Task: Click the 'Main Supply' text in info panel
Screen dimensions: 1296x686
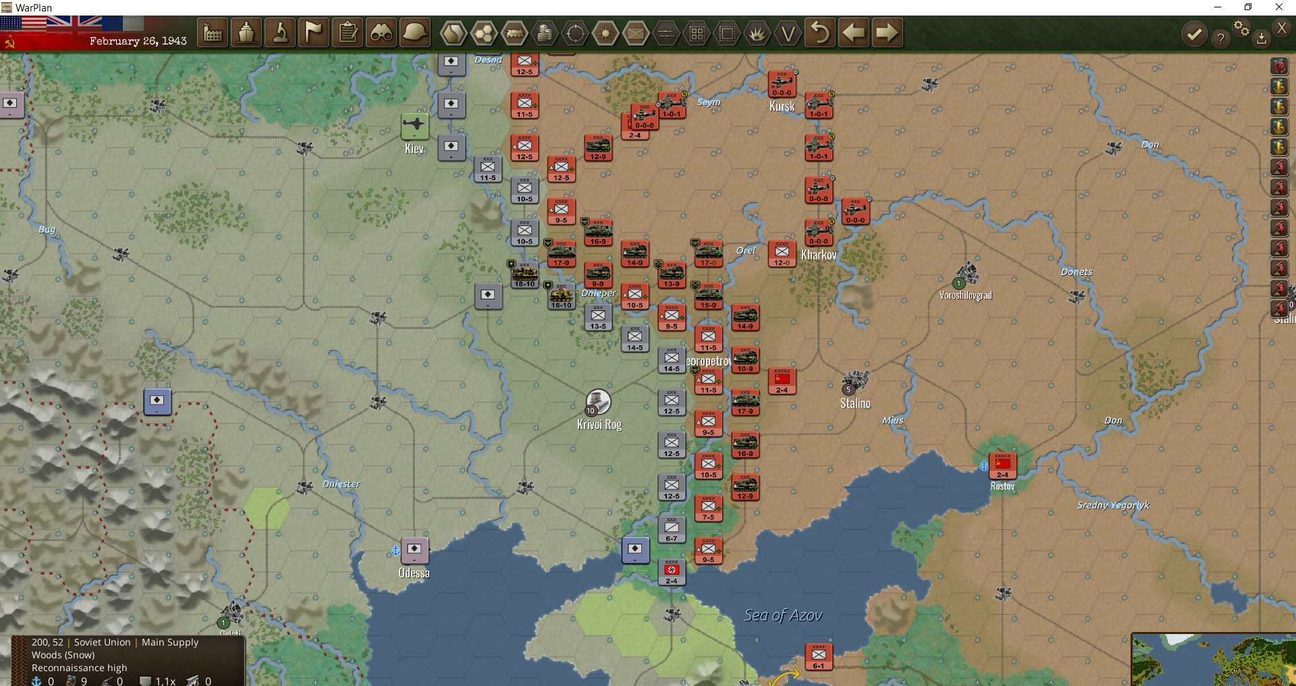Action: (170, 642)
